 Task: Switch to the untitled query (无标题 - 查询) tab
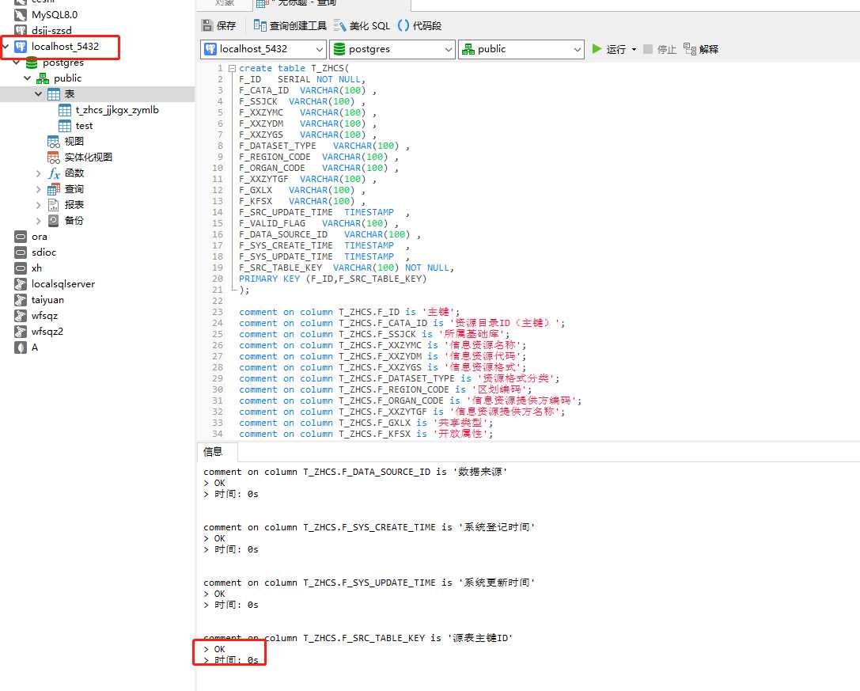tap(331, 5)
